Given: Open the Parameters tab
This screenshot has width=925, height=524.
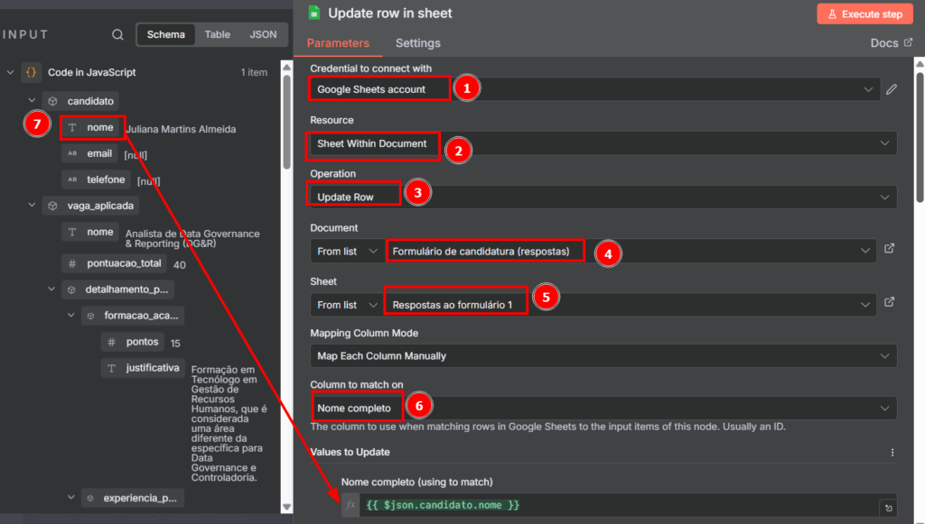Looking at the screenshot, I should point(338,43).
